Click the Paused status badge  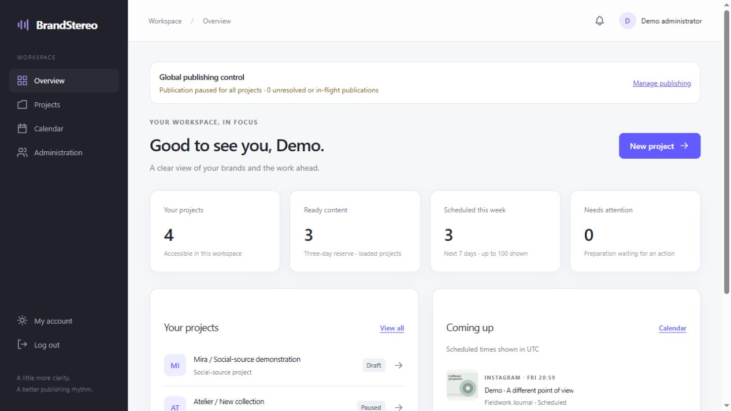(x=371, y=407)
